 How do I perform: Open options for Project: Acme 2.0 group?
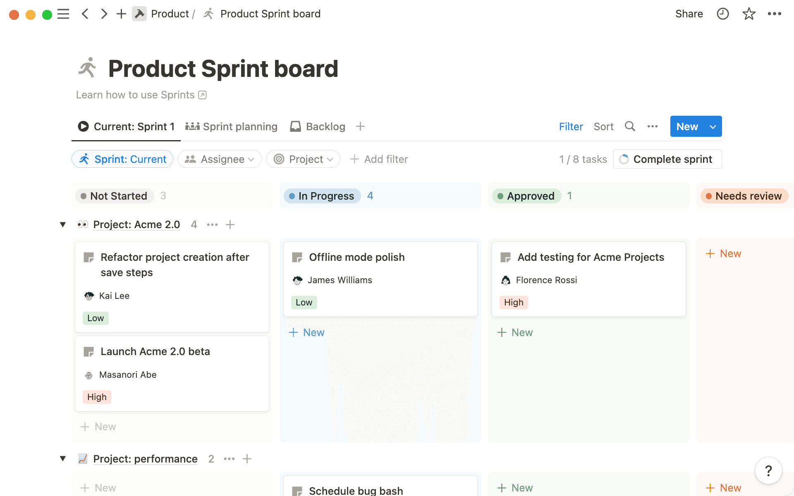[x=212, y=224]
